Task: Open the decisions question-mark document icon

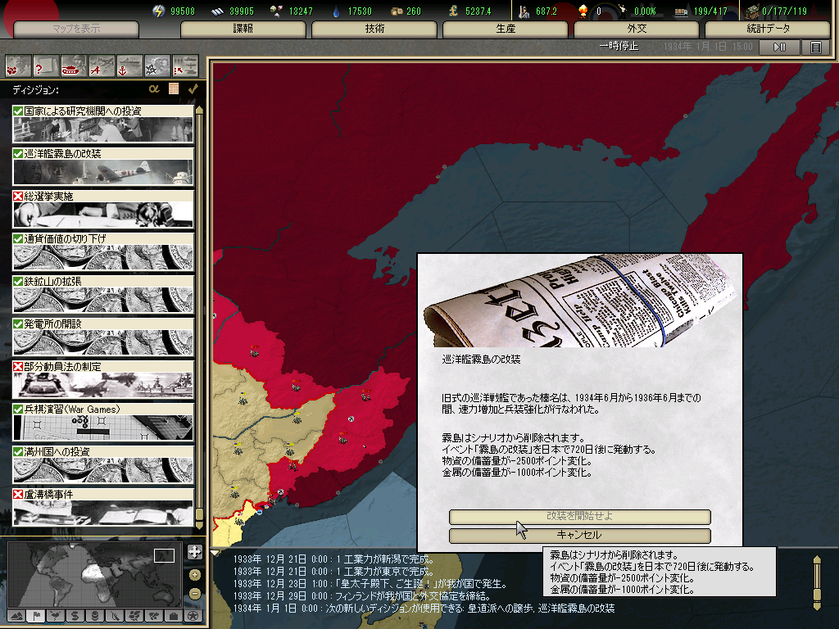Action: coord(46,66)
